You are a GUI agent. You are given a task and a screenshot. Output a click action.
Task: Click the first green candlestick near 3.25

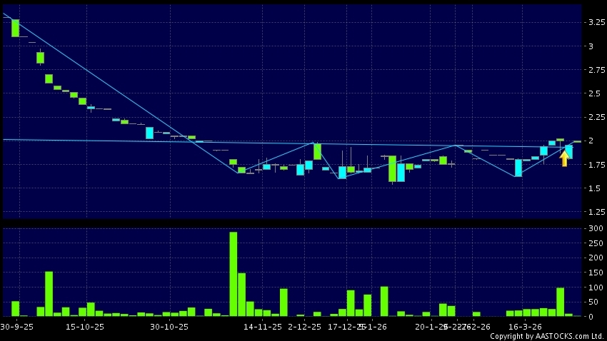(15, 27)
